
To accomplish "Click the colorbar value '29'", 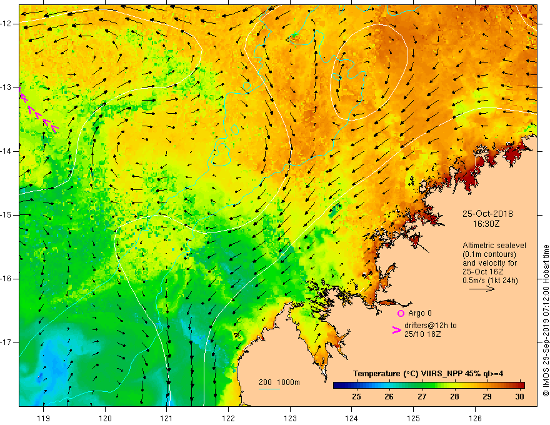I will pyautogui.click(x=487, y=397).
